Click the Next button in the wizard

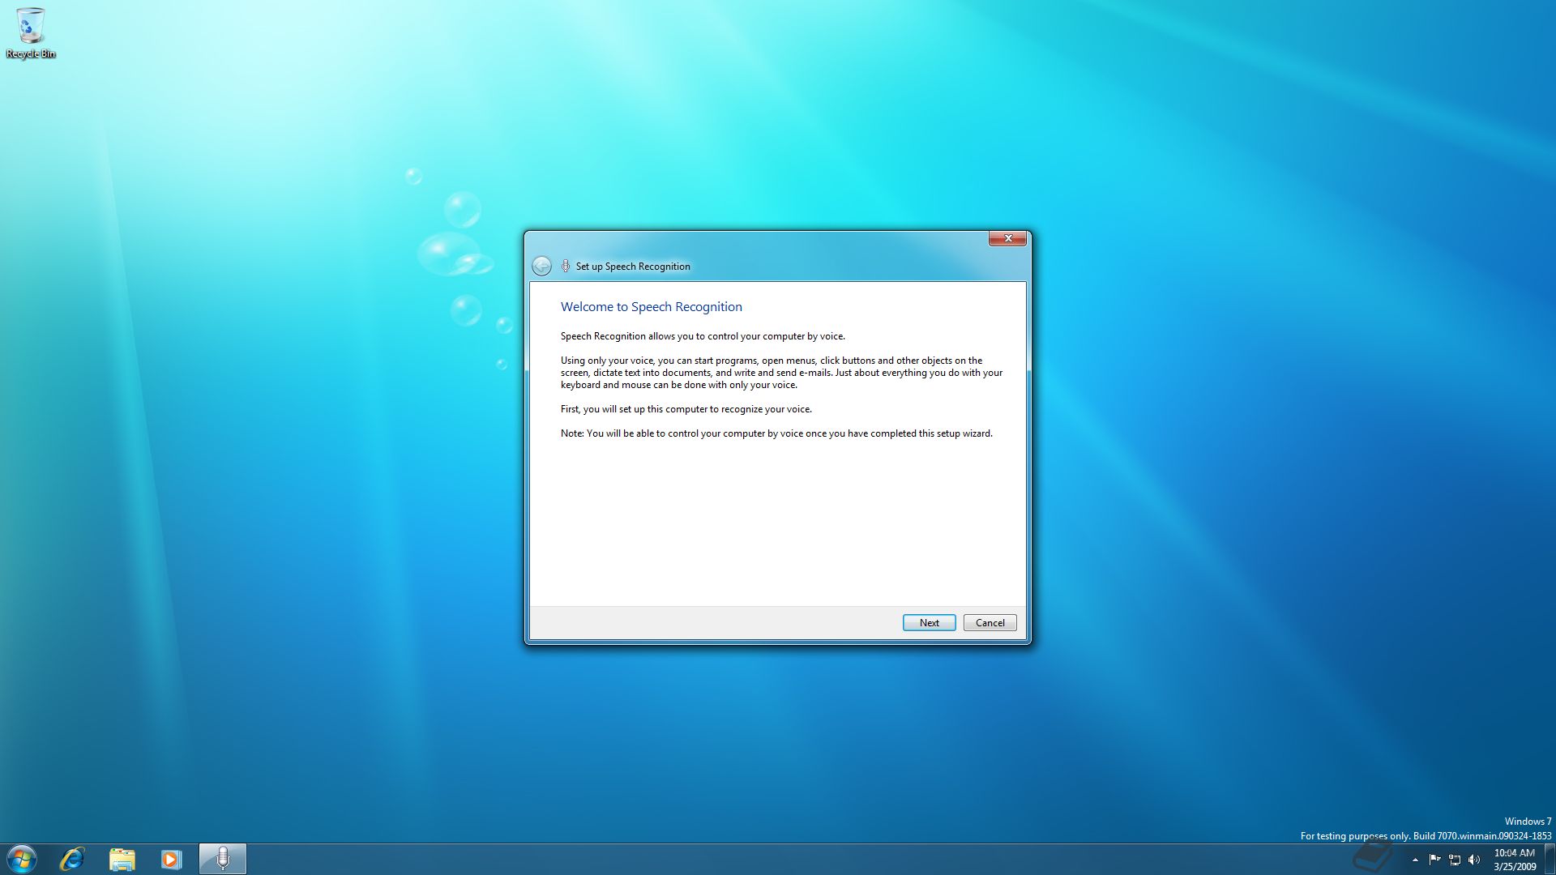point(929,622)
